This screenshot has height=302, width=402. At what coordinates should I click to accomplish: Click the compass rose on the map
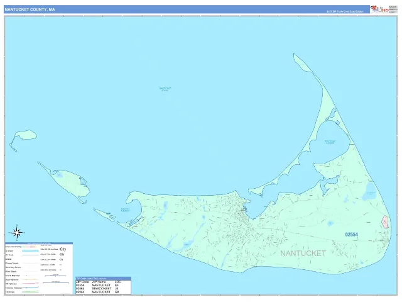coord(17,233)
